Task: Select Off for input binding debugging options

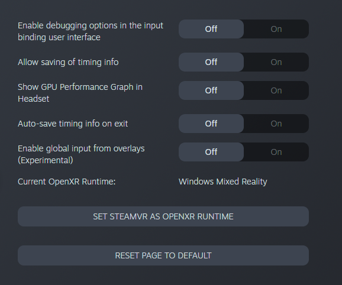Action: pyautogui.click(x=211, y=29)
